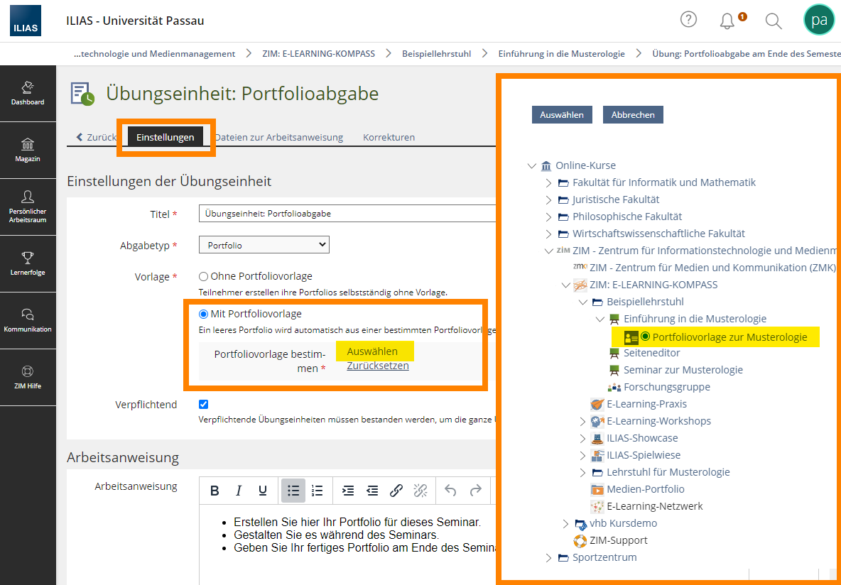Redo edit in editor toolbar
Image resolution: width=841 pixels, height=585 pixels.
click(x=475, y=491)
